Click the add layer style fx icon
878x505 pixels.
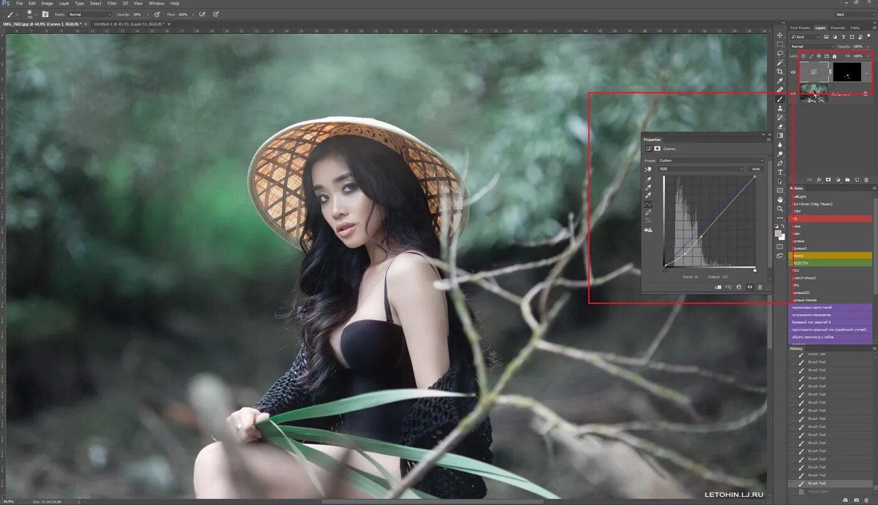point(819,180)
